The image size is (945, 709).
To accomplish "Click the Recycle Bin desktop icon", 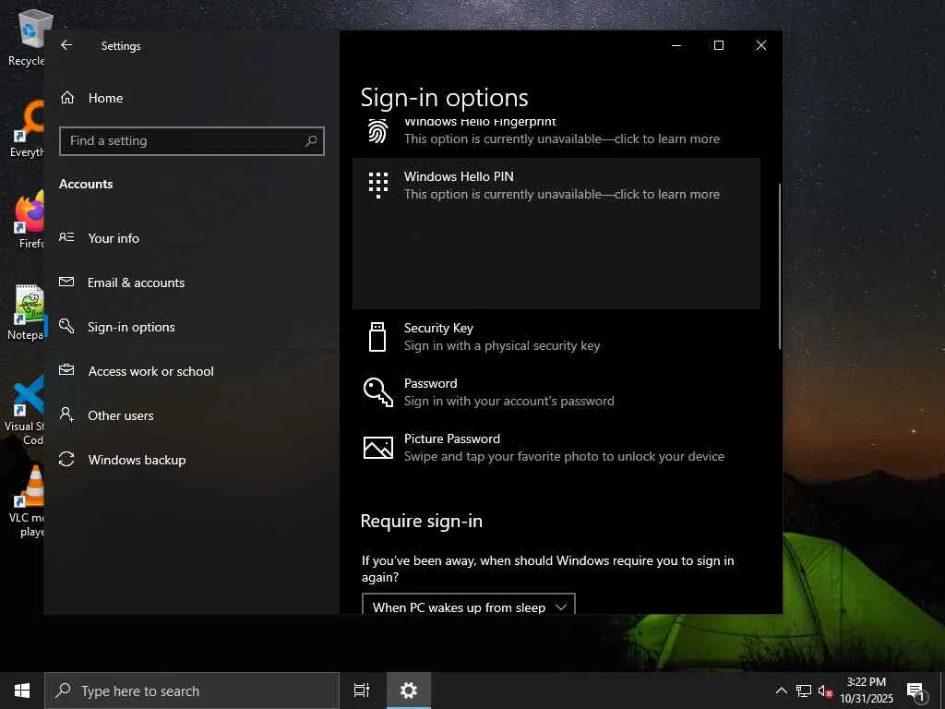I will 27,39.
